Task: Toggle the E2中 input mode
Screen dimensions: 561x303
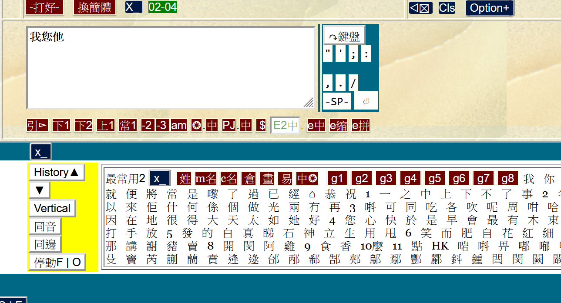Action: (x=285, y=126)
